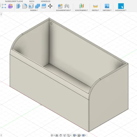Select the Press Pull tool

click(18, 6)
